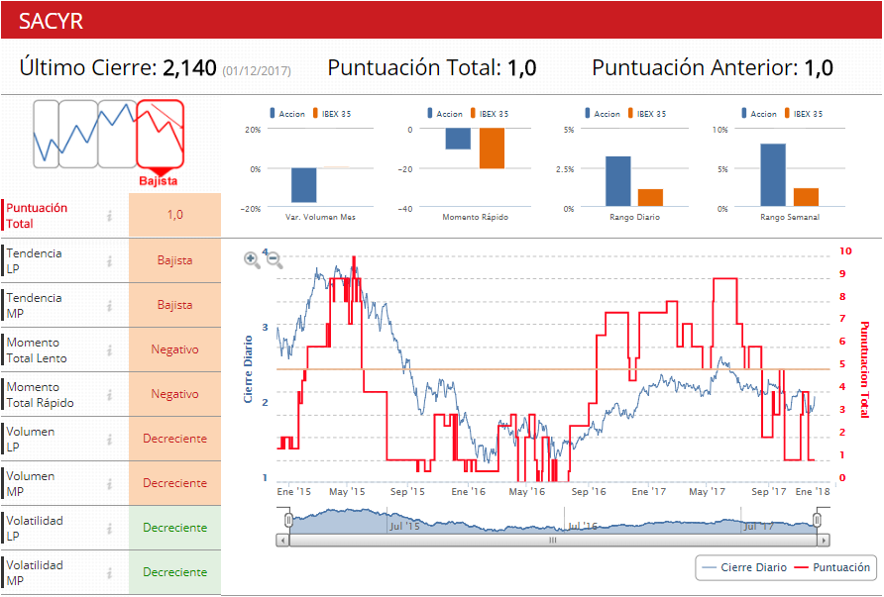Click the orange IBEX 35 bar in Rango Semanal
This screenshot has height=597, width=884.
coord(806,197)
